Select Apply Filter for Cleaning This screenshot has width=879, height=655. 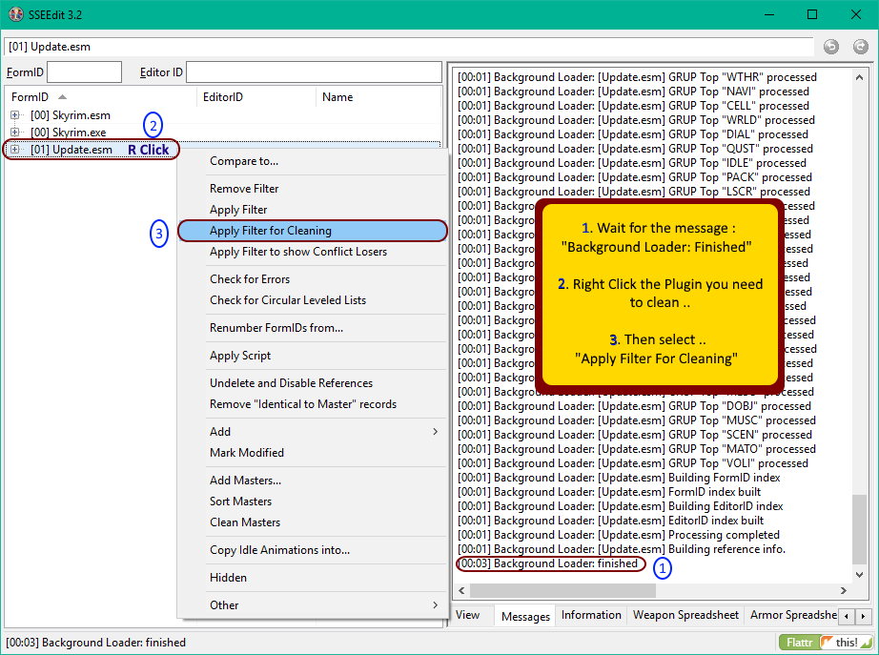click(313, 231)
